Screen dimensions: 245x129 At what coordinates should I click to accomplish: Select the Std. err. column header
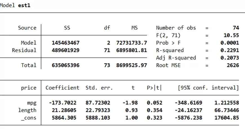99,88
